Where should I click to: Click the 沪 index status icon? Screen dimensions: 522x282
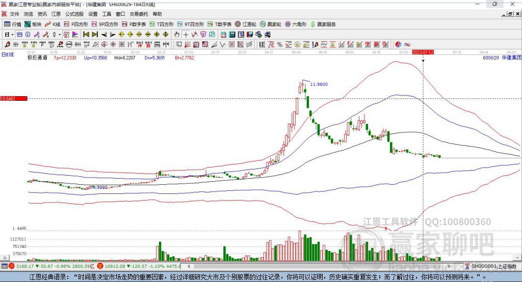pos(12,266)
